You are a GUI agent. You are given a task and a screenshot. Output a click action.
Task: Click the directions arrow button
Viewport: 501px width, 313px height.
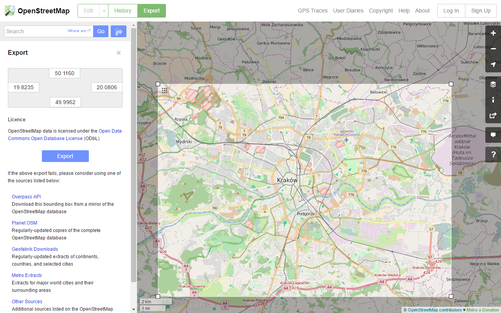coord(119,31)
